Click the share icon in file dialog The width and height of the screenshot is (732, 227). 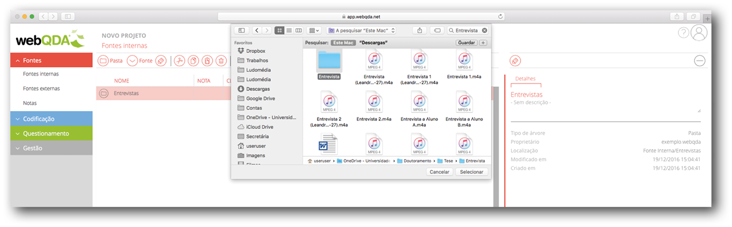pos(420,30)
